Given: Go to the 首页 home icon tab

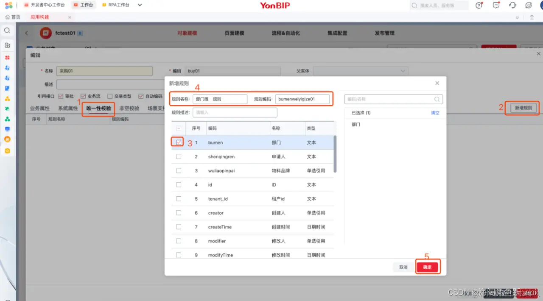Looking at the screenshot, I should click(13, 17).
